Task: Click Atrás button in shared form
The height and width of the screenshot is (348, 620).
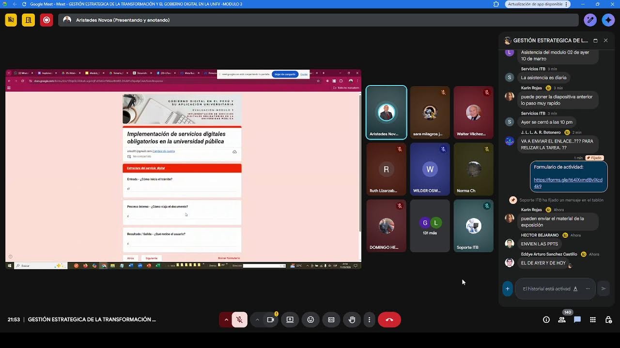Action: pyautogui.click(x=131, y=258)
